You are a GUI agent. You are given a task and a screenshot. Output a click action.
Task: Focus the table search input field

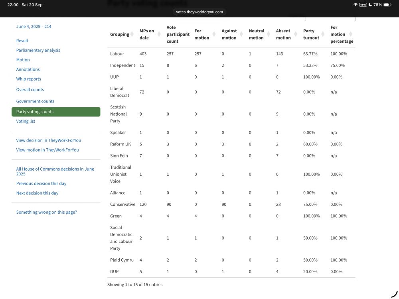click(x=330, y=19)
